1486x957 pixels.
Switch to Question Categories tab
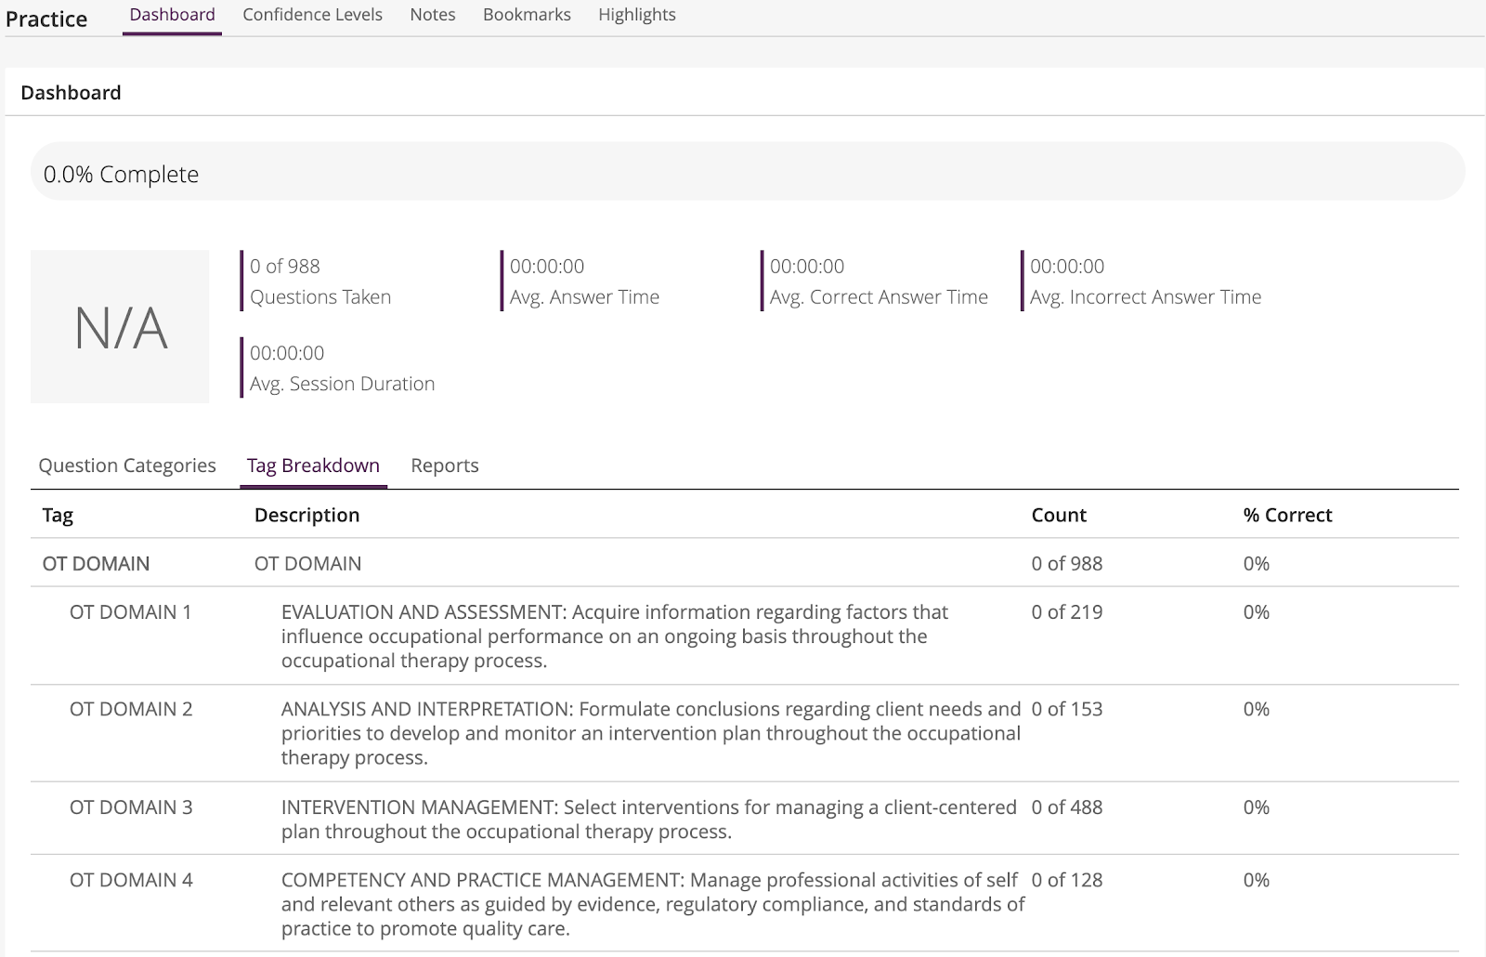[127, 465]
